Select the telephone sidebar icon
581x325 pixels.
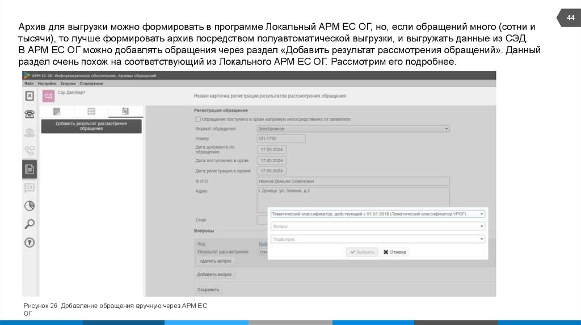[x=30, y=114]
